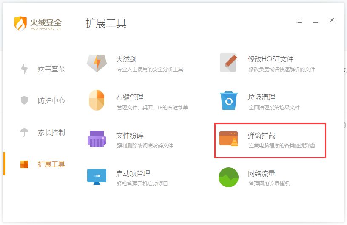This screenshot has height=225, width=347.
Task: Click the blue monitor icon for 启动项管理
Action: tap(97, 177)
